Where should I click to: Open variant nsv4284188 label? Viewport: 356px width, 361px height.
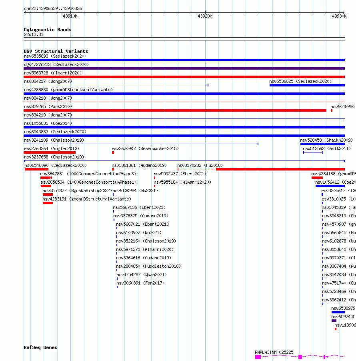point(323,174)
